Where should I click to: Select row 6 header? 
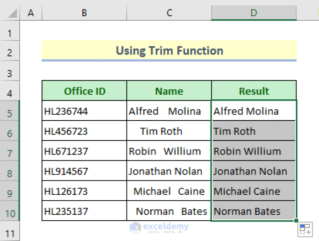point(10,130)
